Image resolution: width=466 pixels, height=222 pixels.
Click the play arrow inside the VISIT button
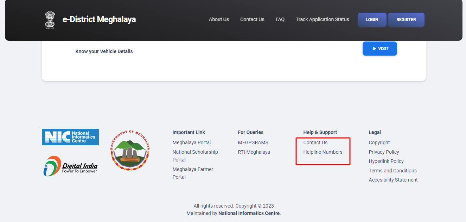[374, 49]
